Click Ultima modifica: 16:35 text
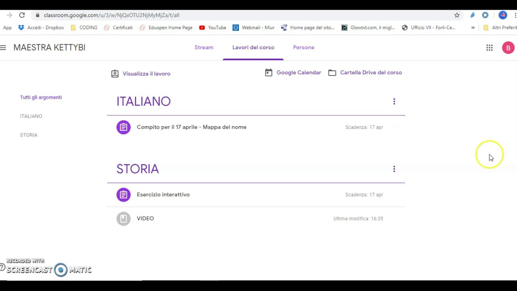This screenshot has height=291, width=517. click(358, 219)
